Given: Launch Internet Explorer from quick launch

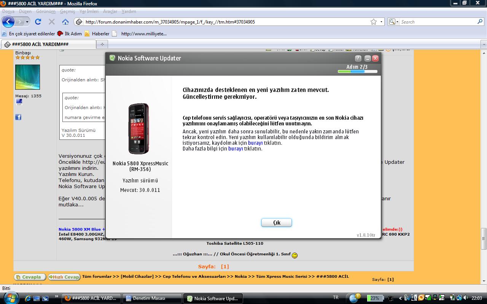Looking at the screenshot, I should [x=27, y=298].
